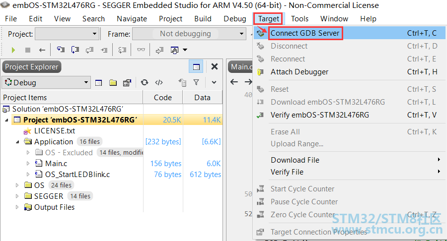
Task: Collapse Project 'embOS-STM32L476RG' node
Action: click(x=6, y=120)
